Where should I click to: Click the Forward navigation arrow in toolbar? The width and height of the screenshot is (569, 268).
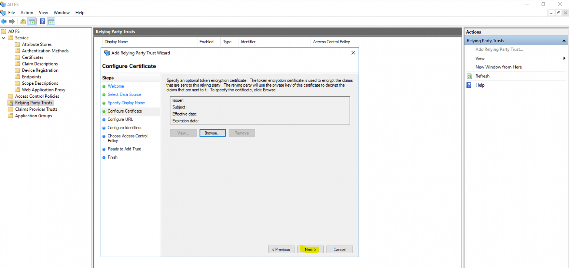[x=12, y=21]
